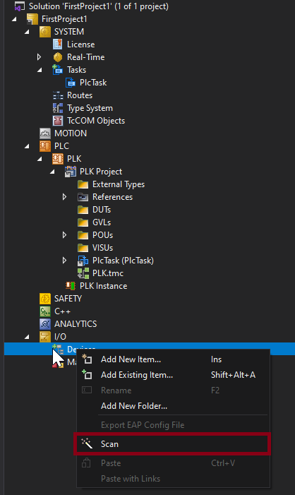
Task: Expand the Real-Time node arrow
Action: pyautogui.click(x=39, y=57)
